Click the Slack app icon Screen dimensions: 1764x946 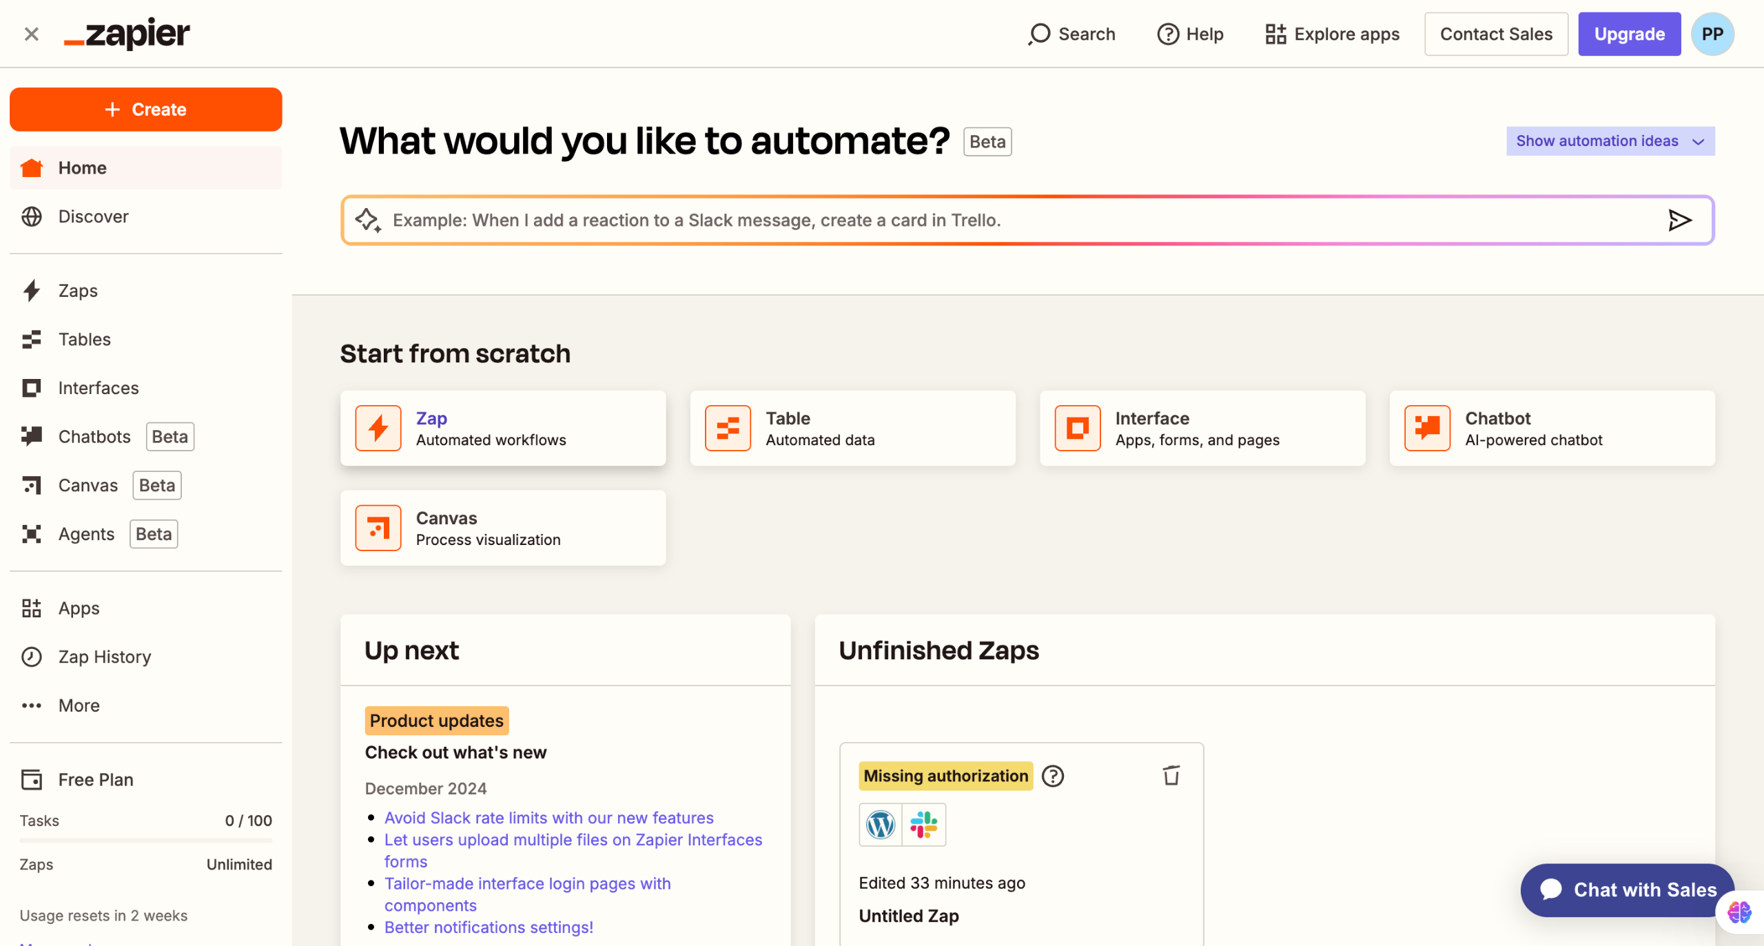(923, 824)
